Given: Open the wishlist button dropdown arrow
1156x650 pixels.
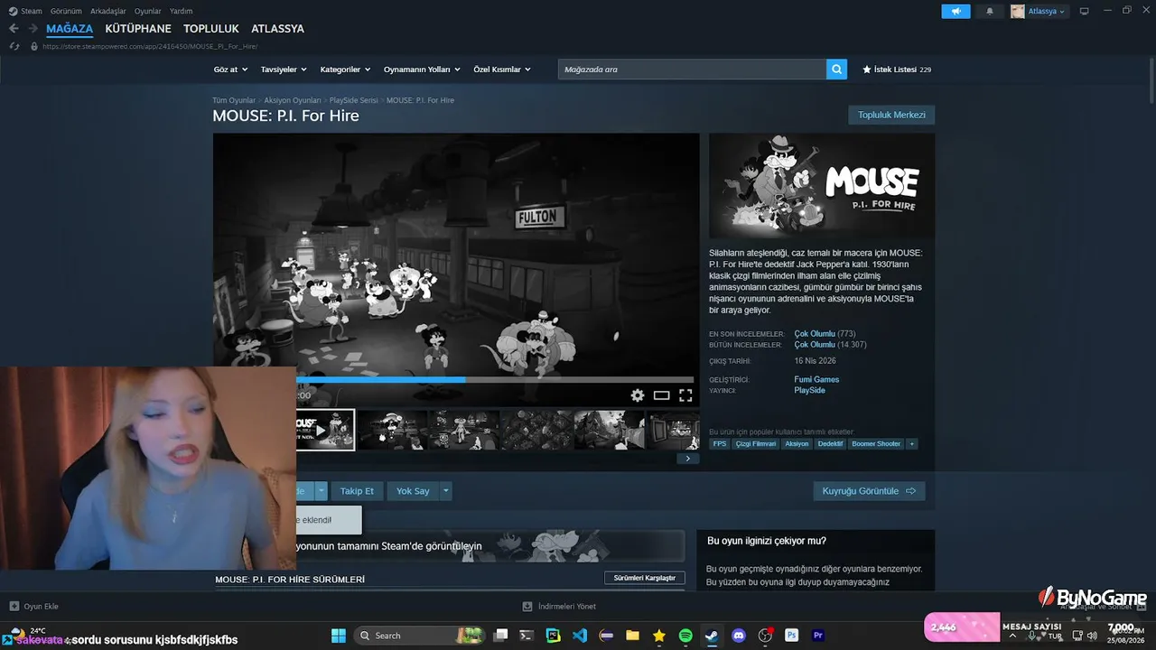Looking at the screenshot, I should tap(322, 491).
